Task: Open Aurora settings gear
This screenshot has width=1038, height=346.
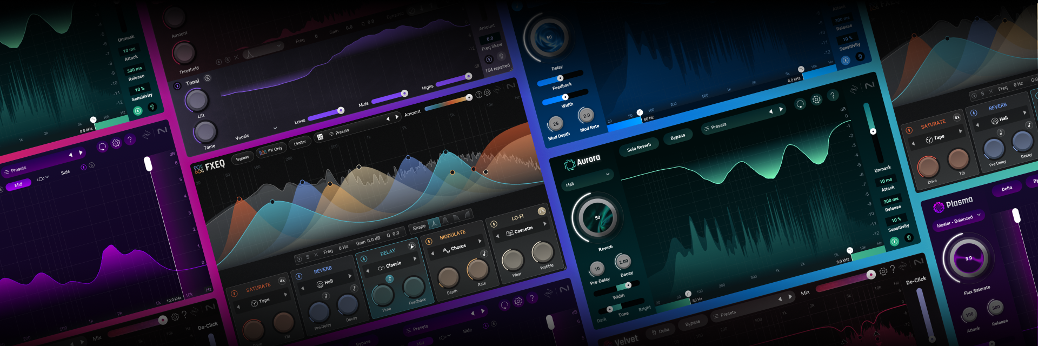Action: click(816, 99)
